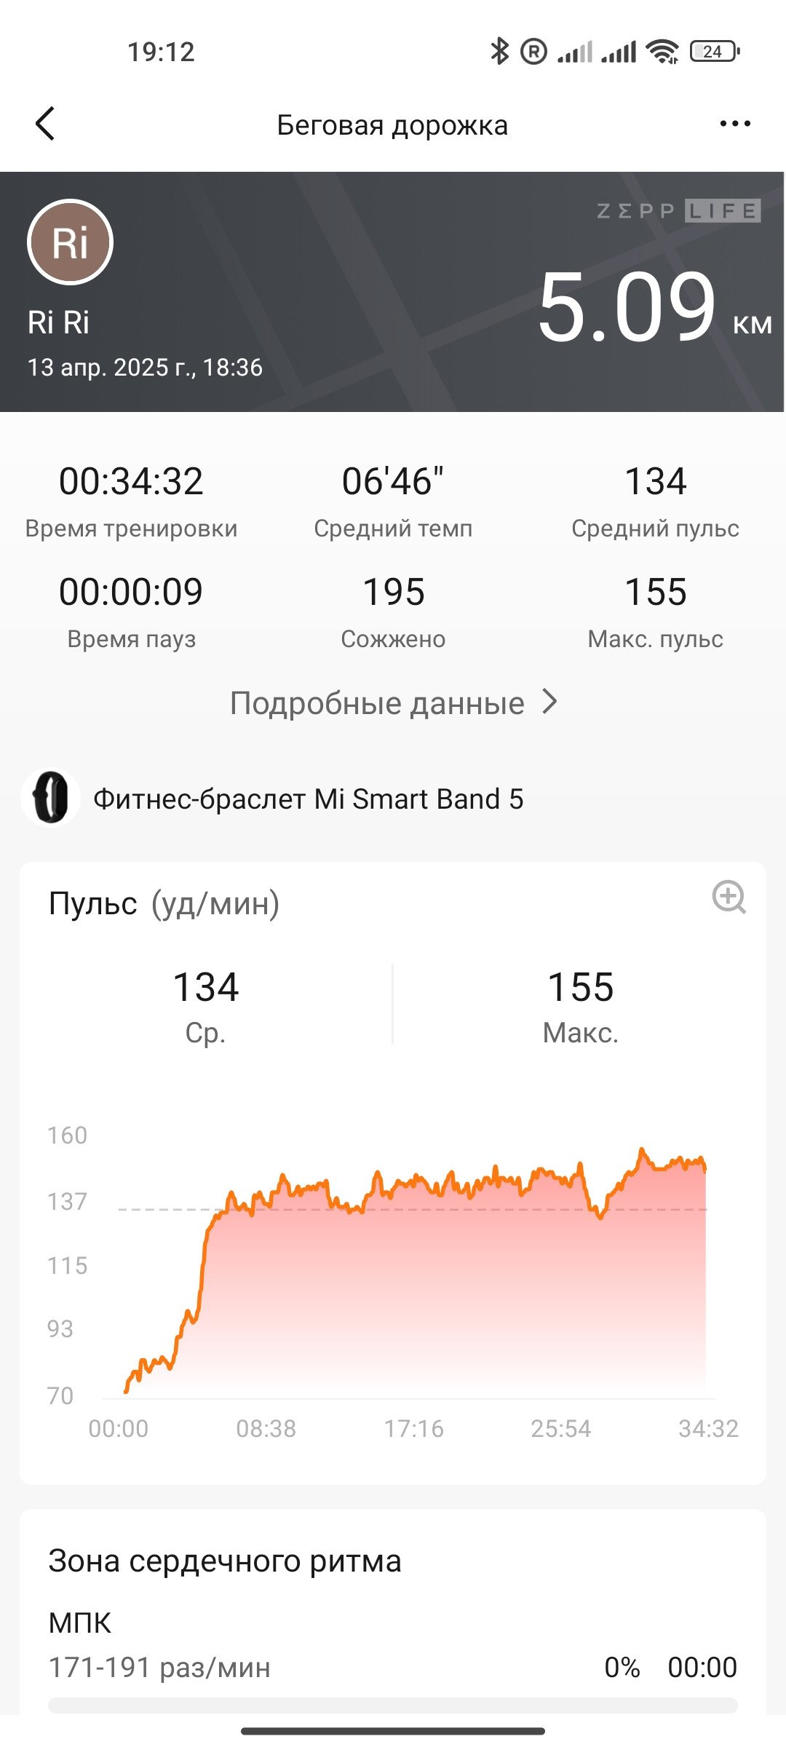Viewport: 786px width, 1747px height.
Task: Tap the Wi-Fi status icon
Action: [x=662, y=51]
